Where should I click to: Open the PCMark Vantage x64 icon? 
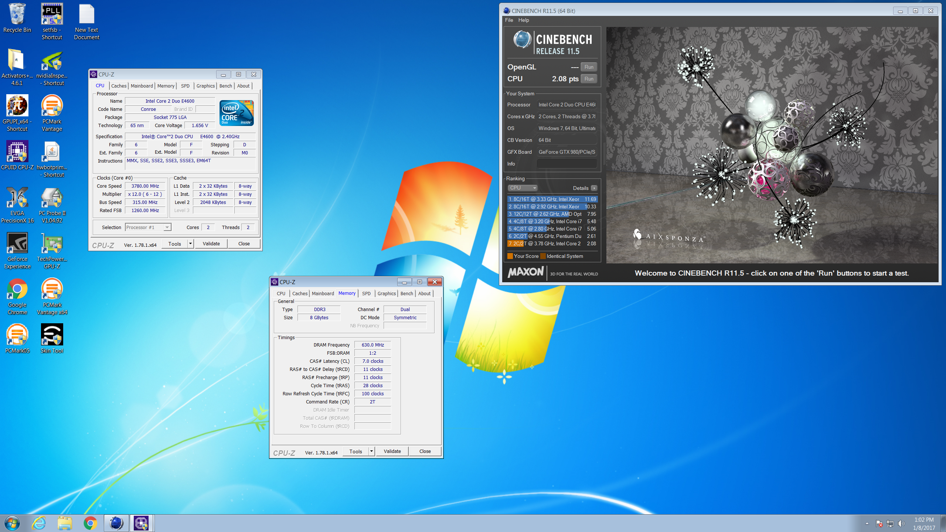point(52,296)
